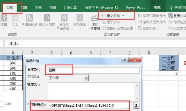
Task: Click the 定义名称 button
Action: [111, 16]
